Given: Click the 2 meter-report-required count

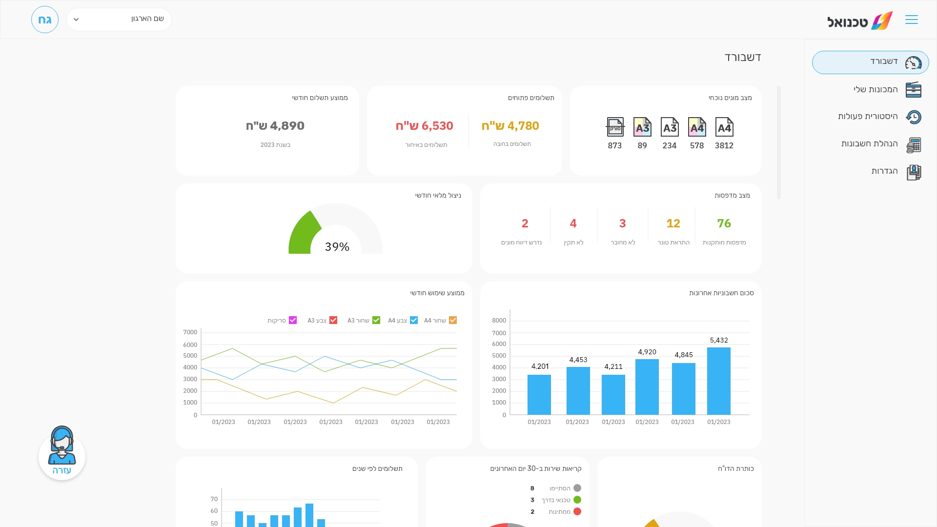Looking at the screenshot, I should 525,223.
